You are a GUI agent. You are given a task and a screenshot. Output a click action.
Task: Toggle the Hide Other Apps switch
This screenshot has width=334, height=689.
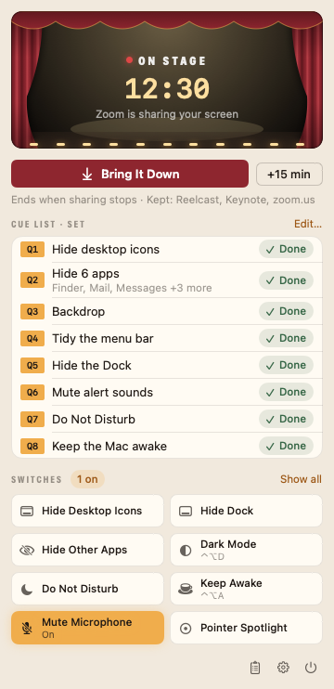(x=87, y=550)
